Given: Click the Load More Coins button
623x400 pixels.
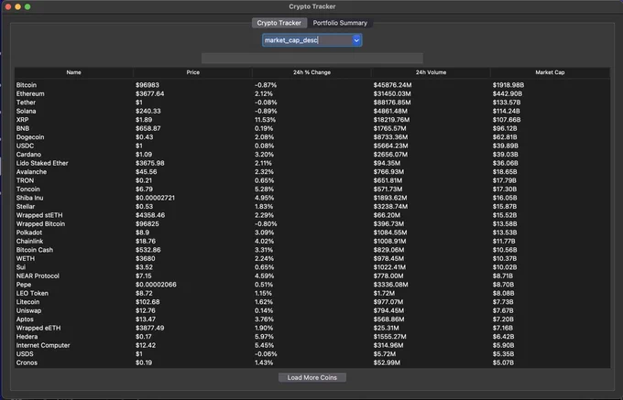Looking at the screenshot, I should [x=311, y=377].
